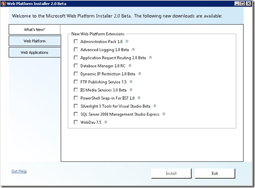Select Database Manager 1.0 RC checkbox
Screen dimensions: 255x188
coord(76,66)
